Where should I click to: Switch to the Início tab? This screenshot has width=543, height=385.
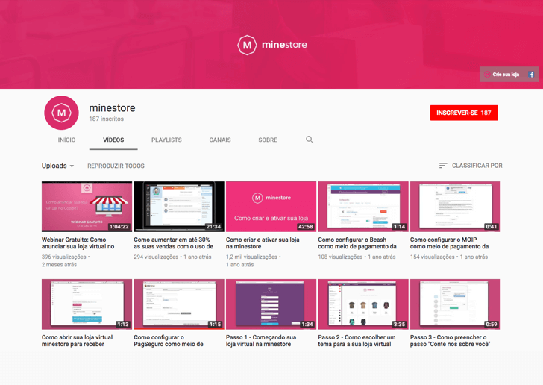point(66,140)
